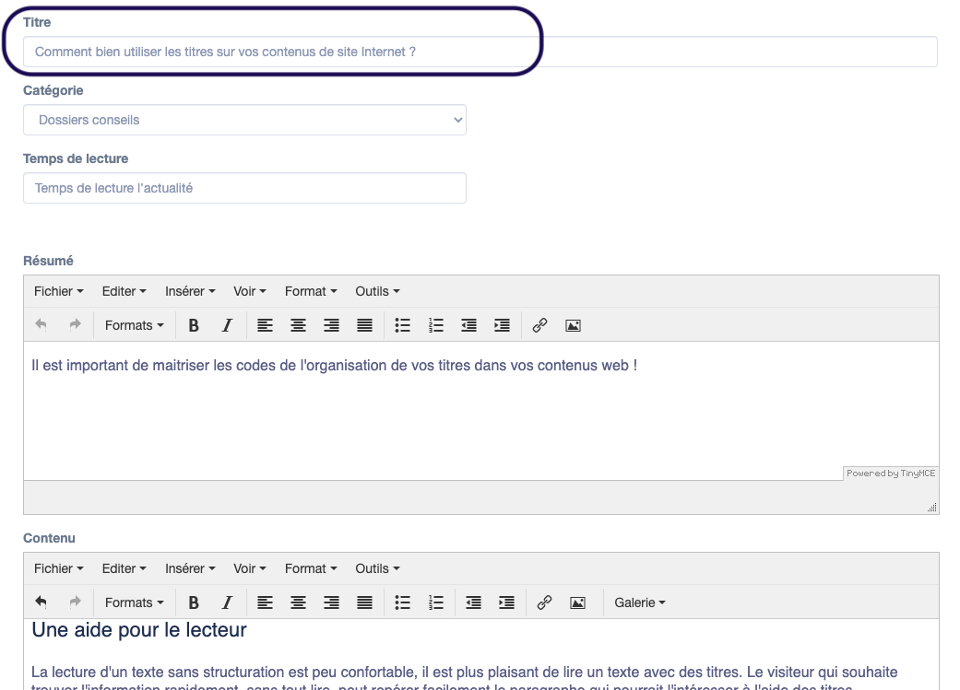Image resolution: width=960 pixels, height=690 pixels.
Task: Click the Powered by TinyMCE link
Action: [x=891, y=474]
